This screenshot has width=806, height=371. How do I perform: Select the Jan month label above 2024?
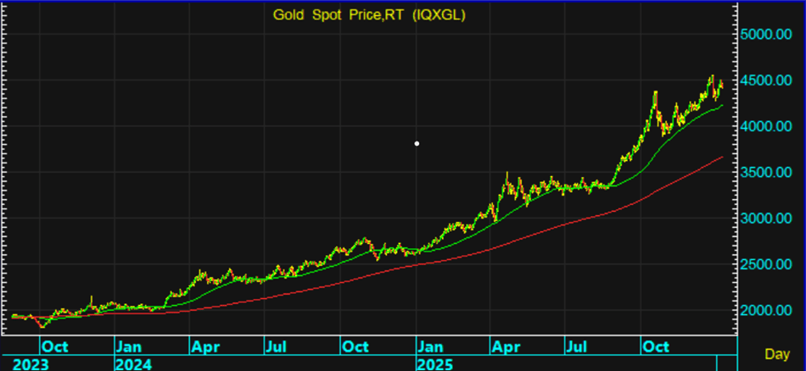tap(129, 346)
